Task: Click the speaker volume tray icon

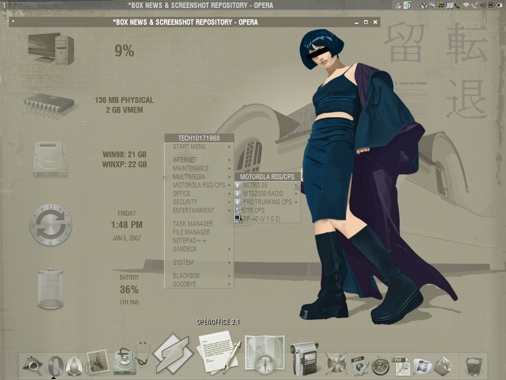Action: pyautogui.click(x=482, y=5)
